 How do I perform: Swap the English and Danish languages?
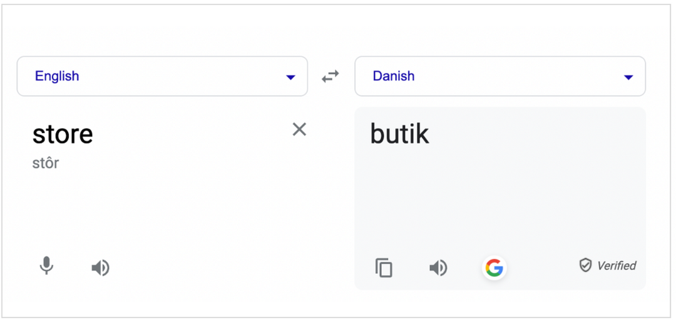330,76
